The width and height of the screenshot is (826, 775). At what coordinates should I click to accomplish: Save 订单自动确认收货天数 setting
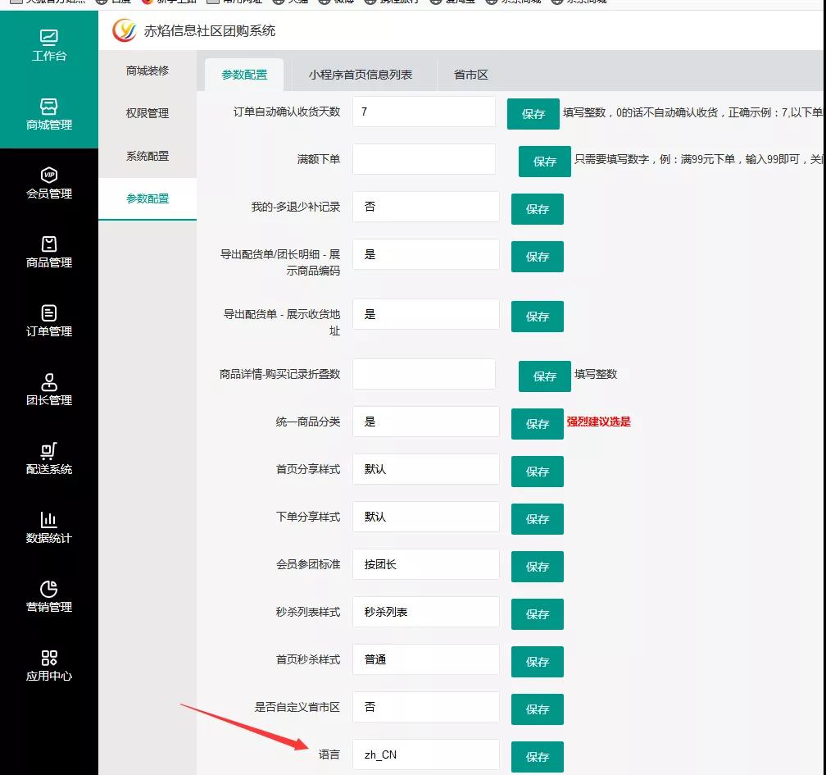click(533, 114)
